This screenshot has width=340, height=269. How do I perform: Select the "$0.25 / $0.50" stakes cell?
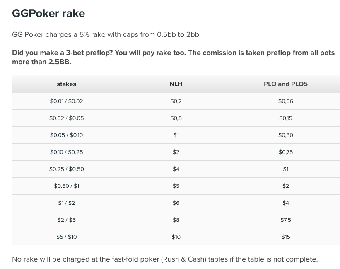tap(66, 169)
